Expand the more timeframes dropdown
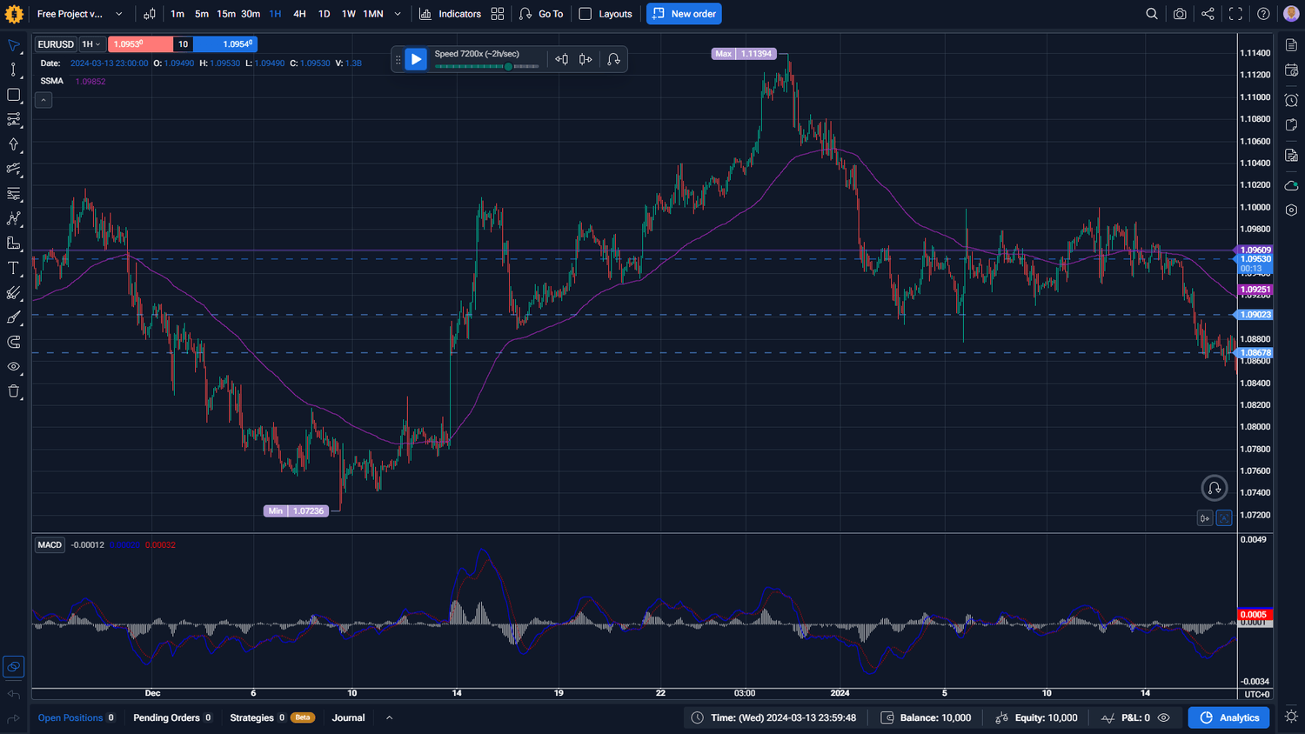This screenshot has width=1305, height=734. (x=398, y=14)
